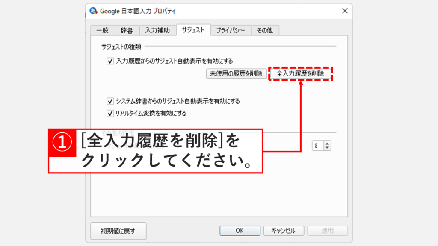438x246 pixels.
Task: Decrease suggestion count with down arrow
Action: pos(327,148)
